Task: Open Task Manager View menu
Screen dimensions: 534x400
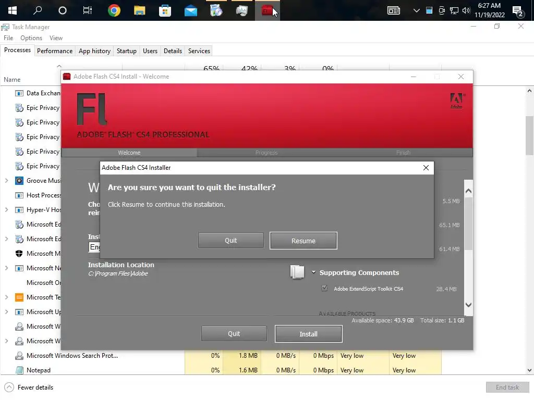Action: pos(56,37)
